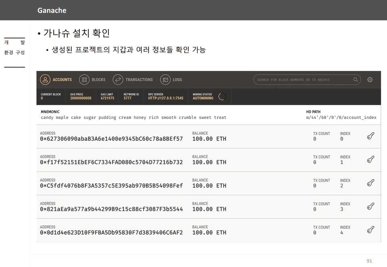Click the Transactions arrows icon
Image resolution: width=387 pixels, height=267 pixels.
point(118,80)
